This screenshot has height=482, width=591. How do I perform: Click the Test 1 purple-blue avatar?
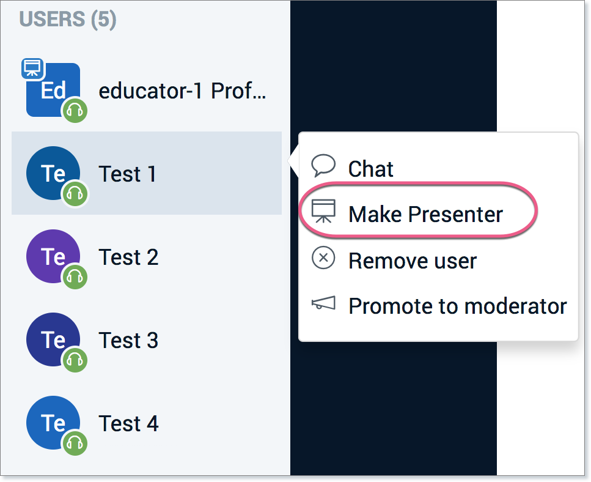coord(53,173)
